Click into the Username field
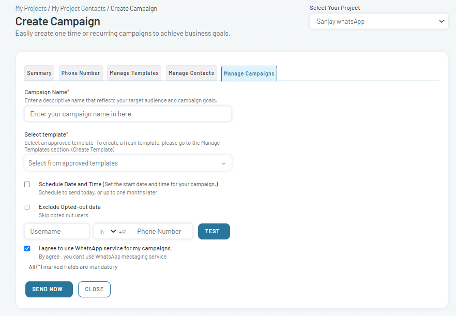Image resolution: width=456 pixels, height=316 pixels. click(57, 231)
